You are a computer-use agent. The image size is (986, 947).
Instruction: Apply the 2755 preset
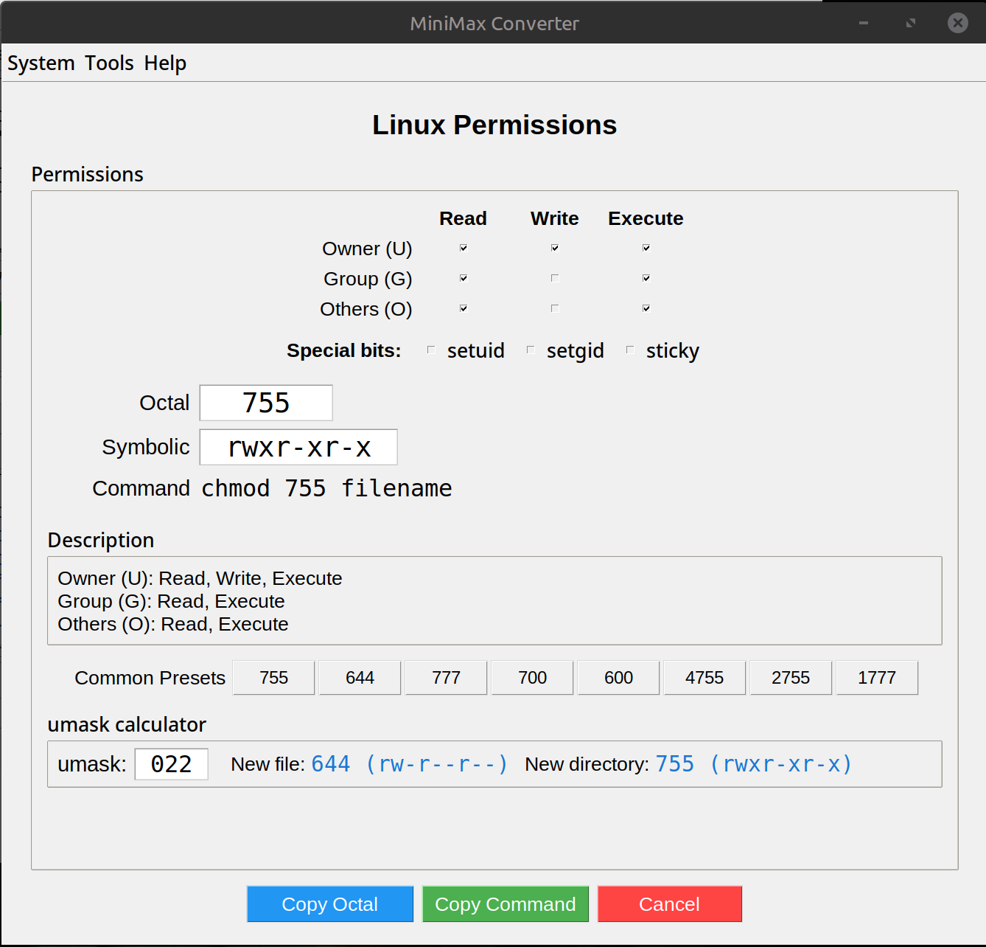pos(791,678)
